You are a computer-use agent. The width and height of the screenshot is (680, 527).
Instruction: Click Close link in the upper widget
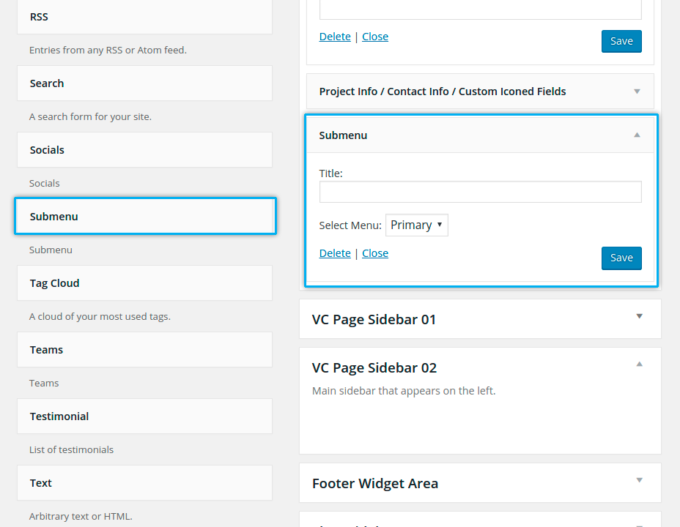[x=375, y=37]
